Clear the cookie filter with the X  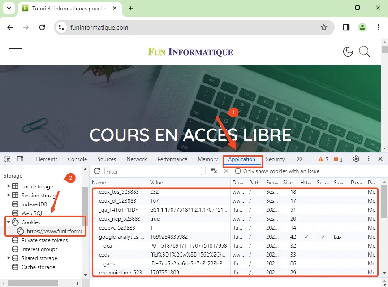[226, 171]
